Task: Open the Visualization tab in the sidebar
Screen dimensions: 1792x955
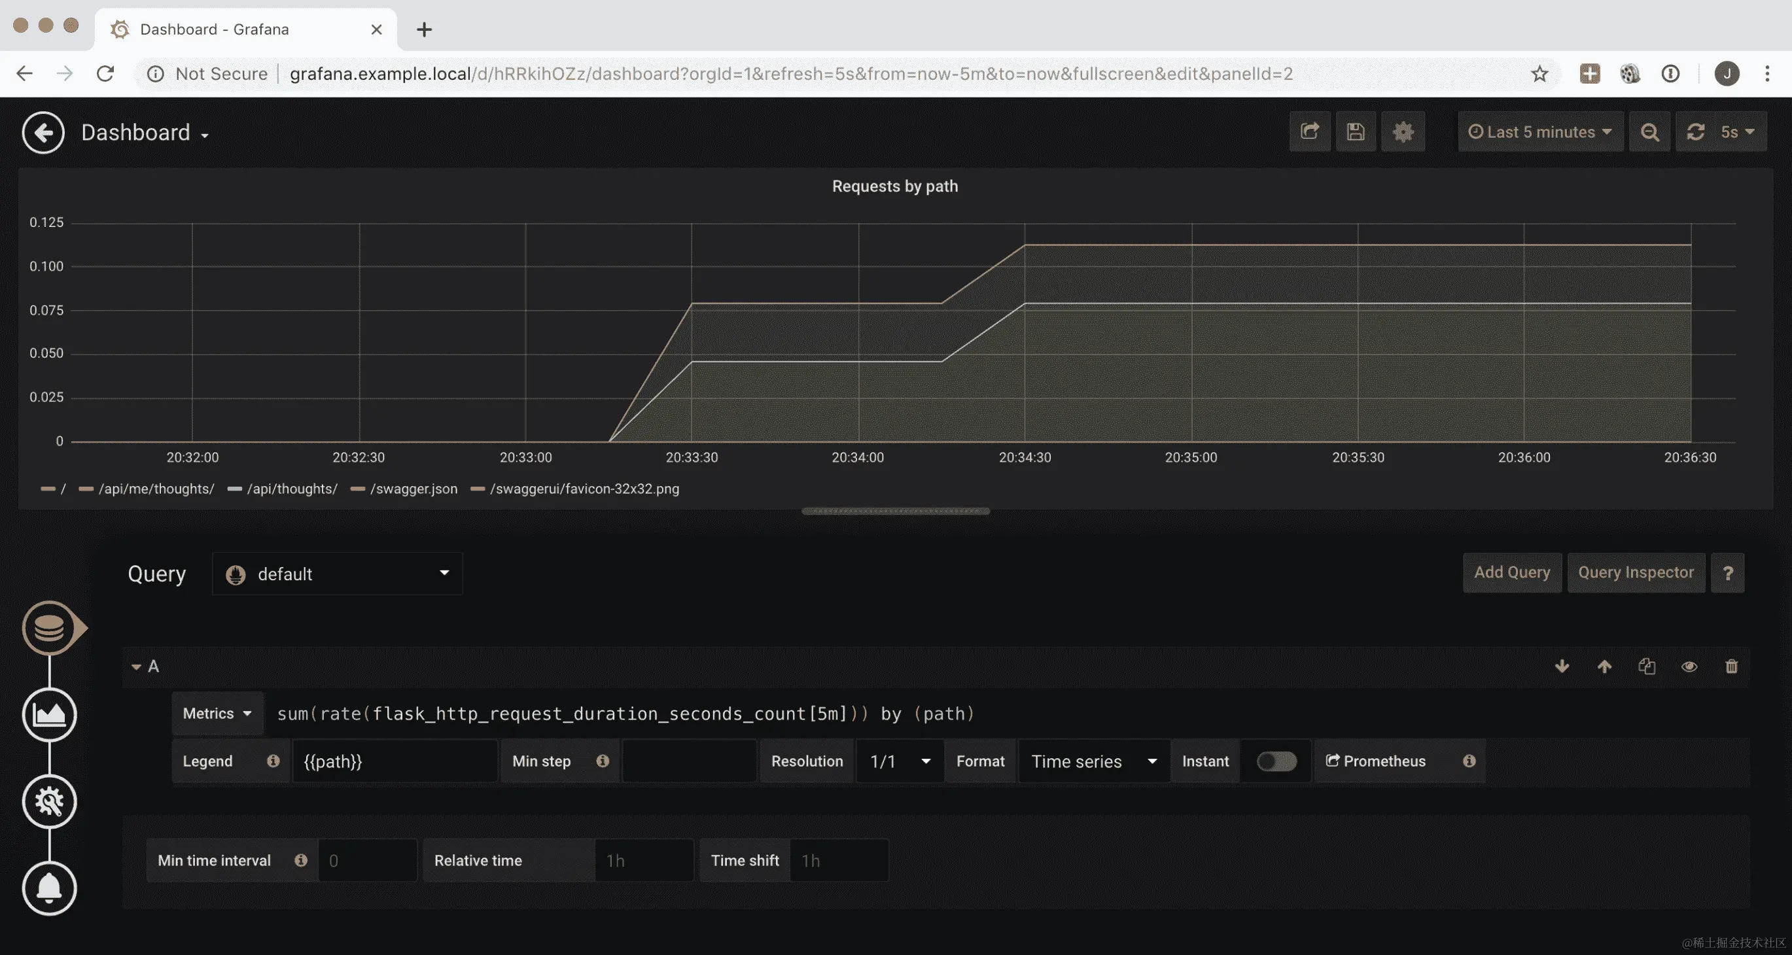Action: pyautogui.click(x=48, y=714)
